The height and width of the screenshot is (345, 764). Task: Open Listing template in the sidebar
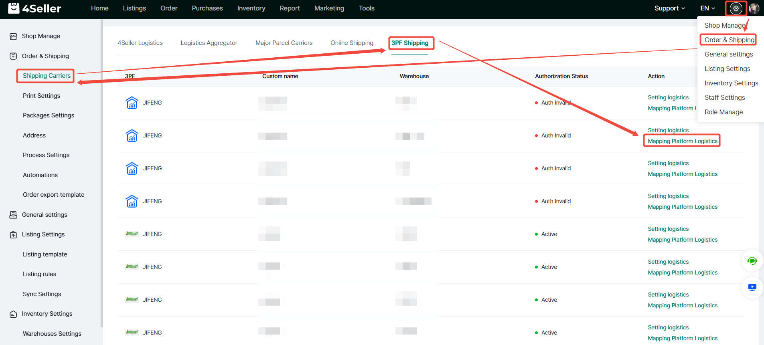[x=45, y=254]
